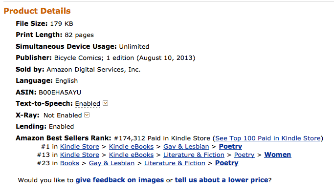This screenshot has width=334, height=193.
Task: Expand the X-Ray Not Enabled arrow icon
Action: coord(87,115)
